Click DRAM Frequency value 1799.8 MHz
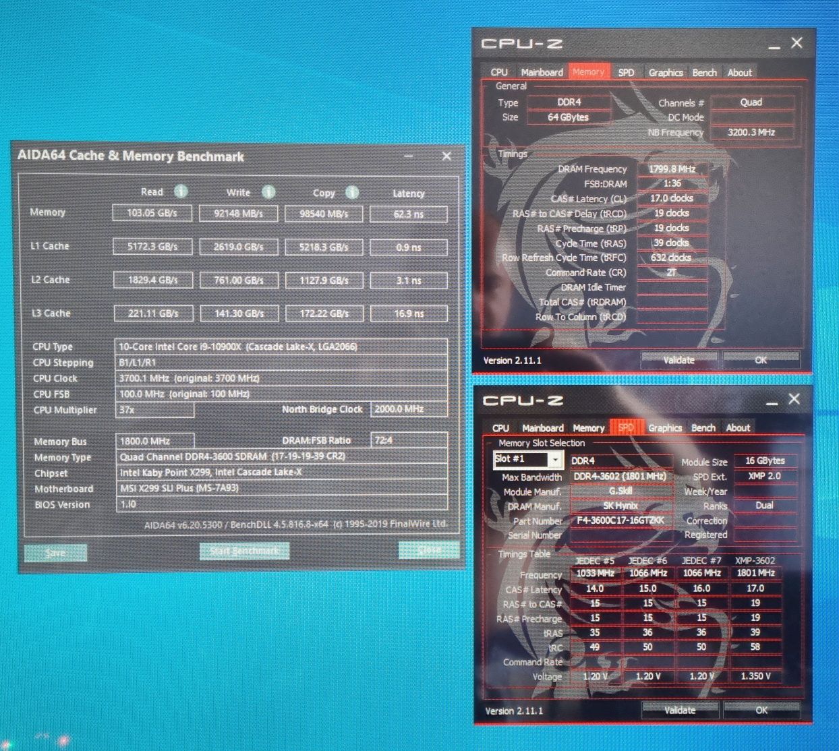Image resolution: width=839 pixels, height=751 pixels. pyautogui.click(x=672, y=169)
